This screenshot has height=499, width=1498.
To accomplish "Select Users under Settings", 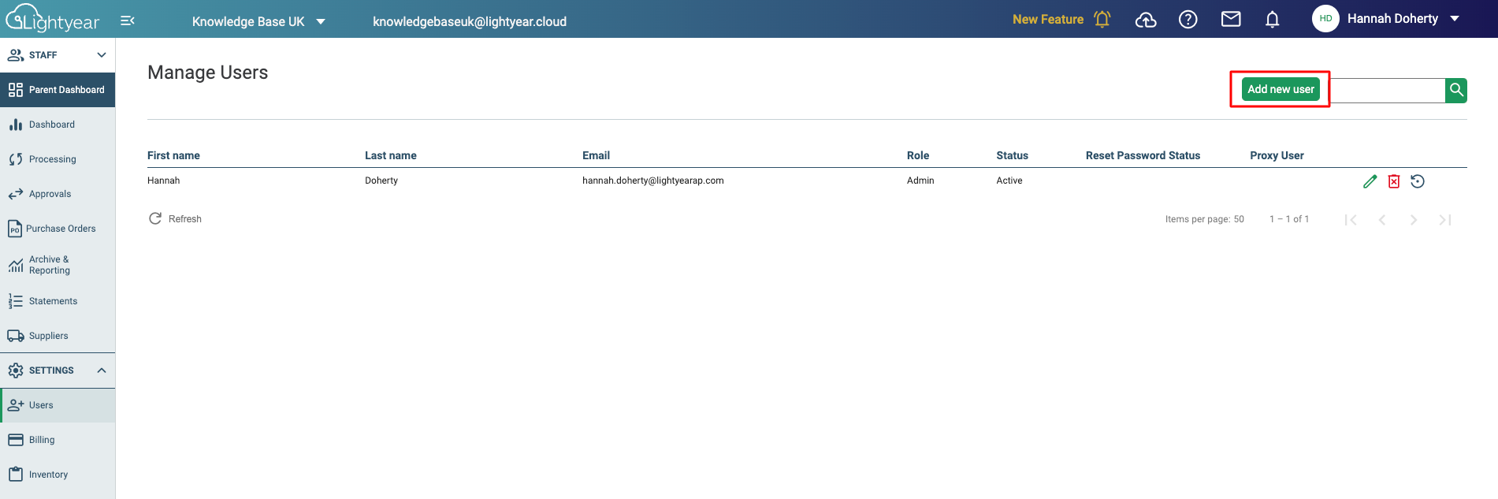I will (58, 405).
